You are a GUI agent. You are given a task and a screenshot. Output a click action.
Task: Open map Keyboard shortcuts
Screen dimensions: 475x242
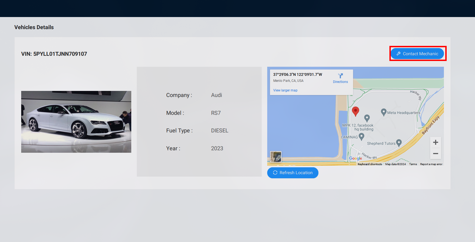(370, 164)
